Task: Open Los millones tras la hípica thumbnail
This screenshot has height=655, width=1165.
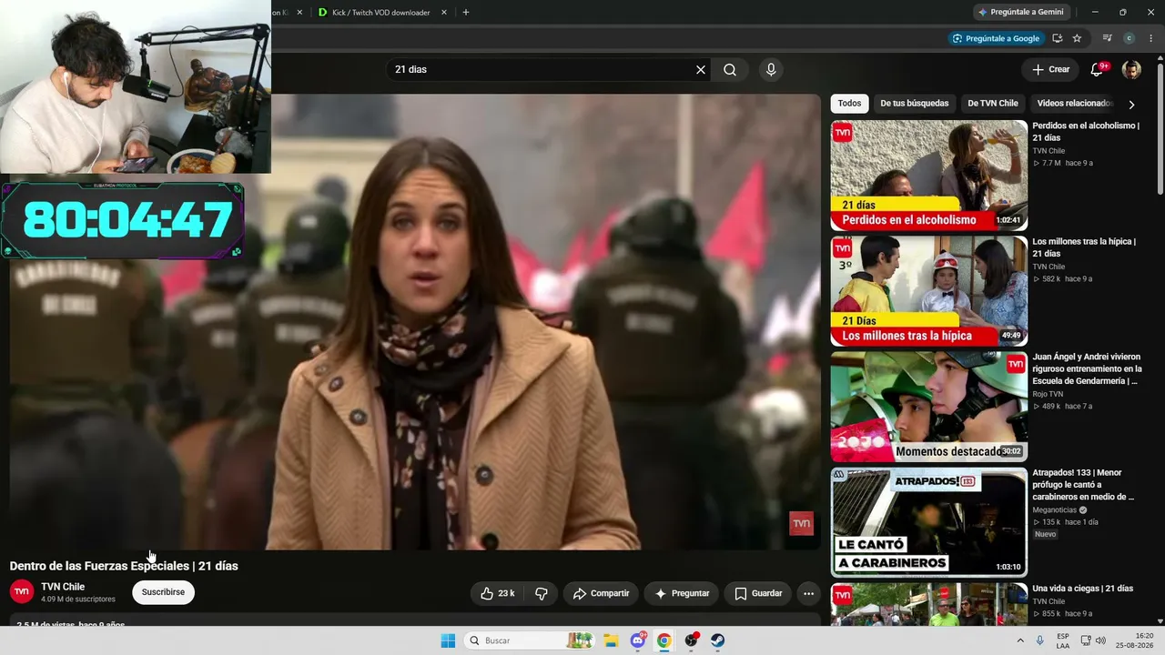Action: [x=928, y=291]
